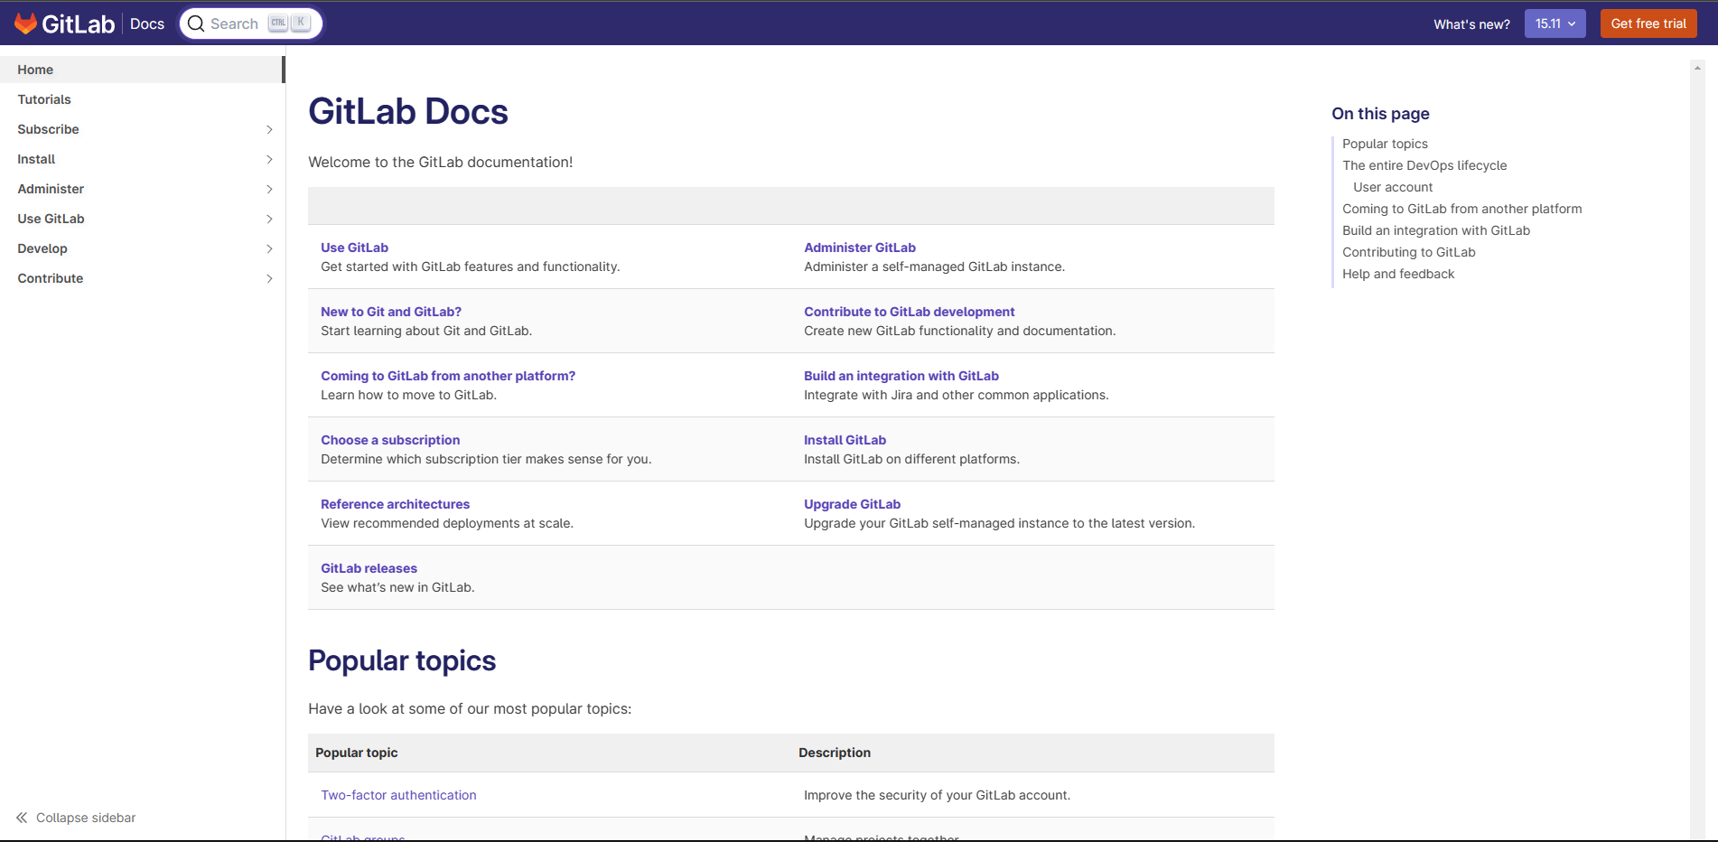The height and width of the screenshot is (842, 1718).
Task: Open the Subscribe sidebar item
Action: click(48, 129)
